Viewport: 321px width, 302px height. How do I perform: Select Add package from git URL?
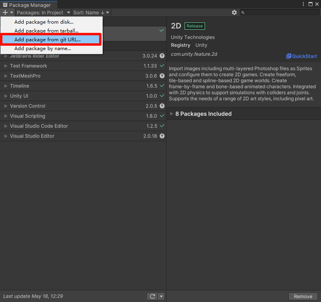pyautogui.click(x=47, y=40)
